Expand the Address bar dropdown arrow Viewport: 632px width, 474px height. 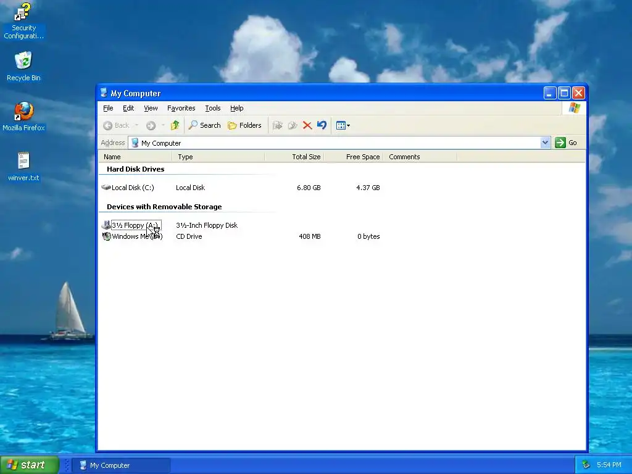click(545, 143)
